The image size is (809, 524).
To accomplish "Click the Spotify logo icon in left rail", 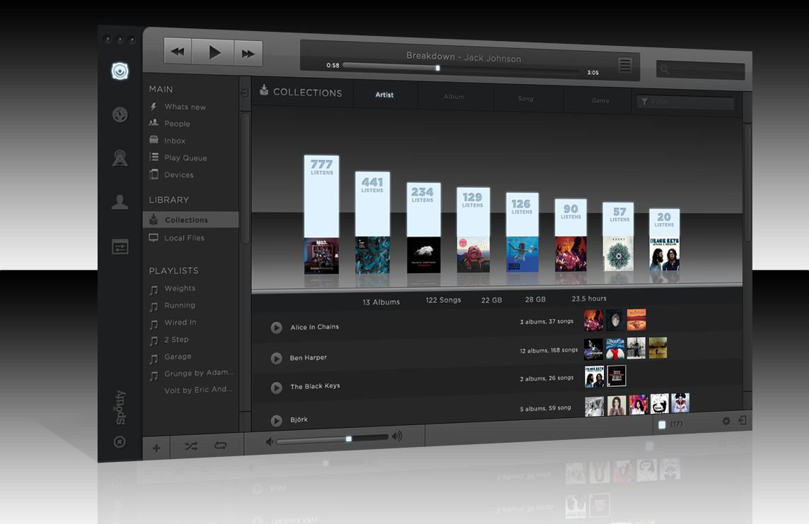I will click(120, 71).
